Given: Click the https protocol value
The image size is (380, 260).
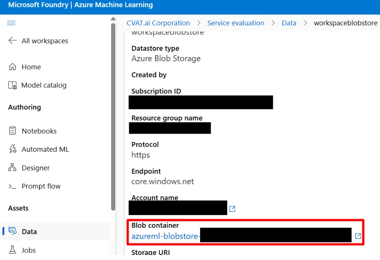Looking at the screenshot, I should 141,155.
